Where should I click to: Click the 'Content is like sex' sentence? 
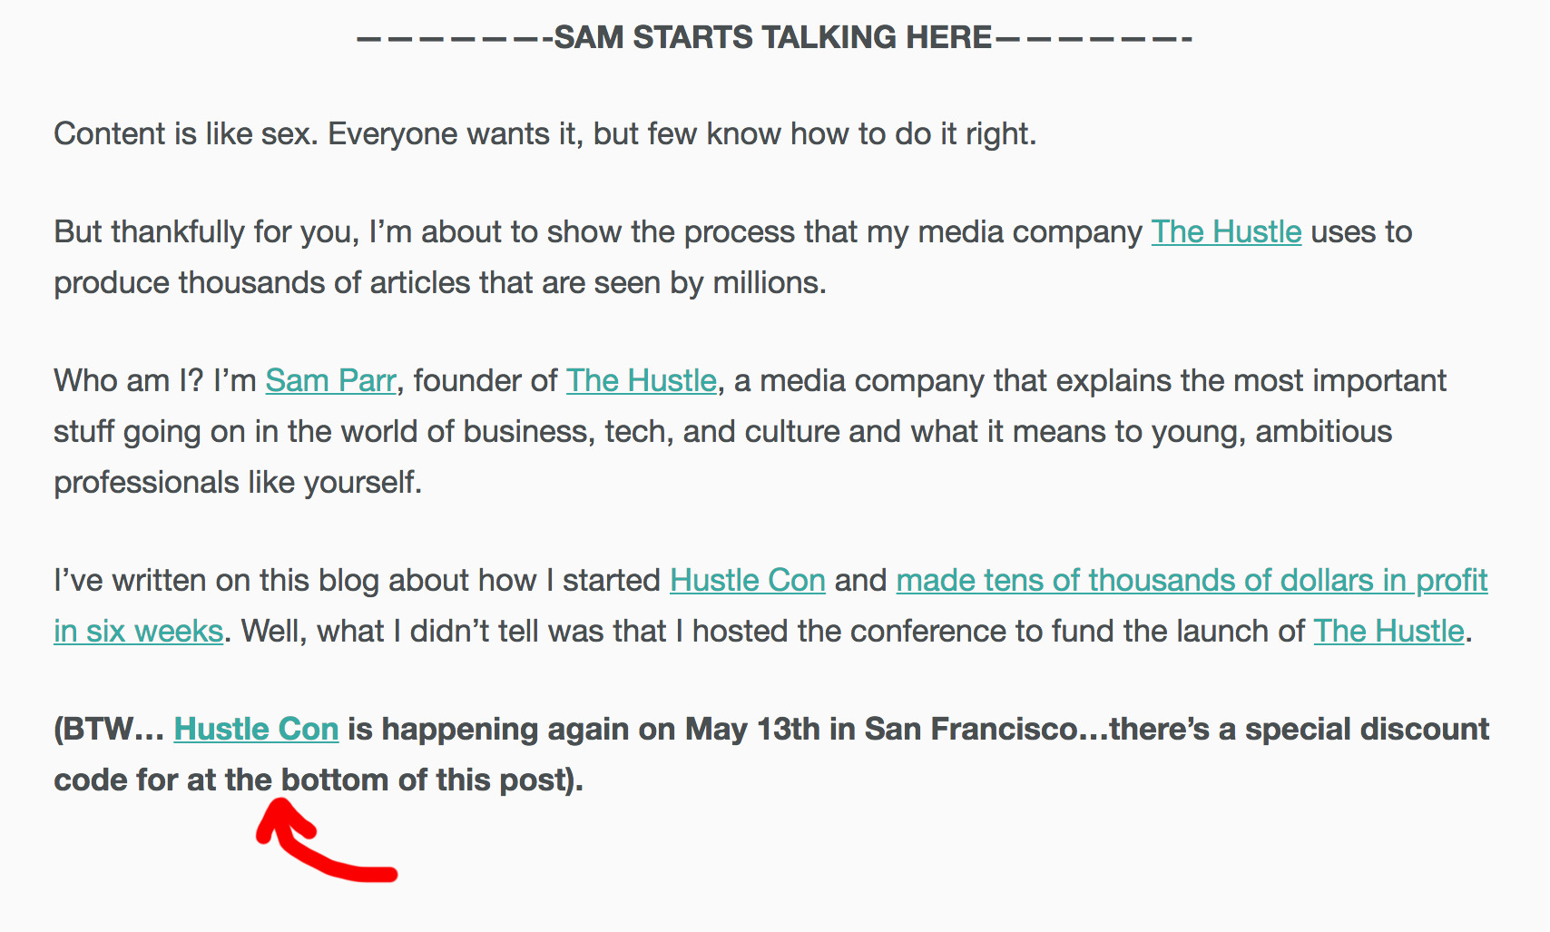(544, 134)
